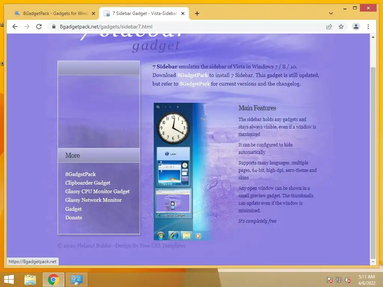Click the network status tray icon

[339, 280]
